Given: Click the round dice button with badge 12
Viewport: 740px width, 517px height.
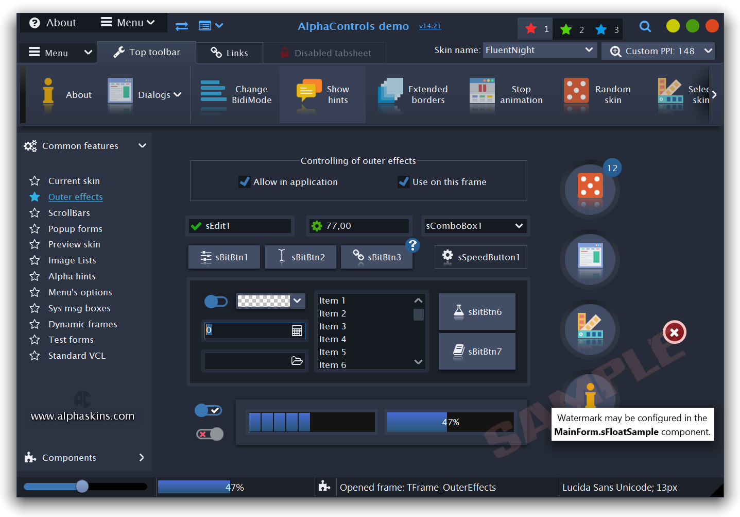Looking at the screenshot, I should tap(590, 189).
